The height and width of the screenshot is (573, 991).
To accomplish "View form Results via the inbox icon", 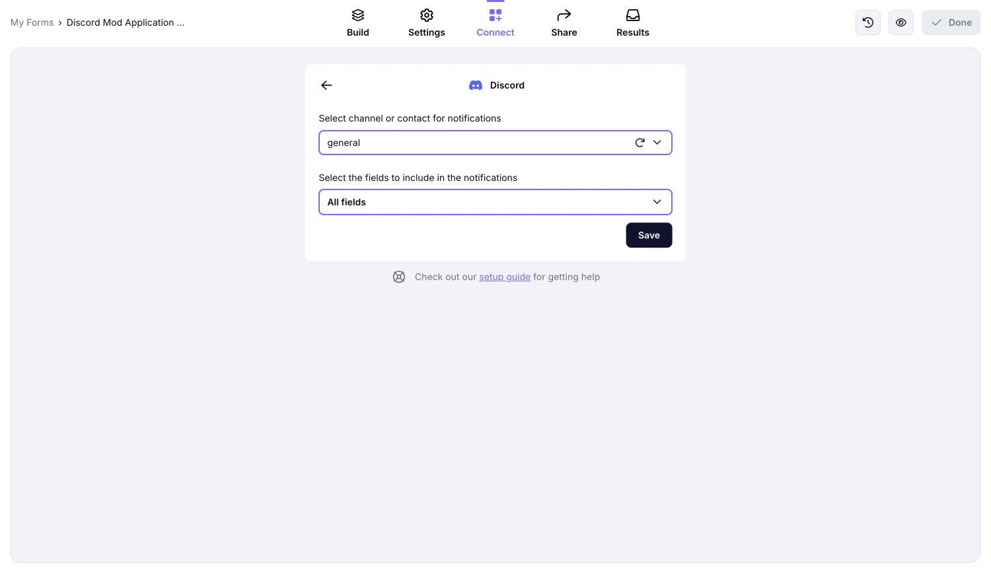I will click(x=632, y=15).
